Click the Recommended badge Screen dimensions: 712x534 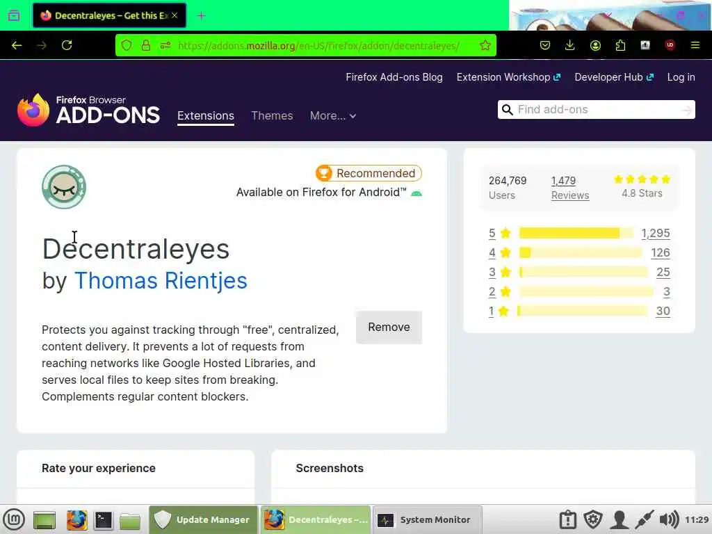(x=369, y=173)
